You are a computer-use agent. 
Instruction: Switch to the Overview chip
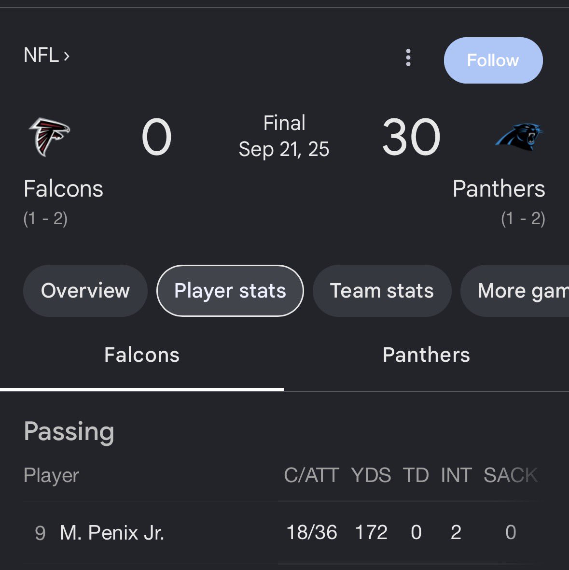tap(85, 291)
